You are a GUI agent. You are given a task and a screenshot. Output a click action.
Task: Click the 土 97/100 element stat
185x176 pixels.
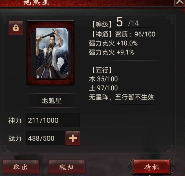point(104,88)
